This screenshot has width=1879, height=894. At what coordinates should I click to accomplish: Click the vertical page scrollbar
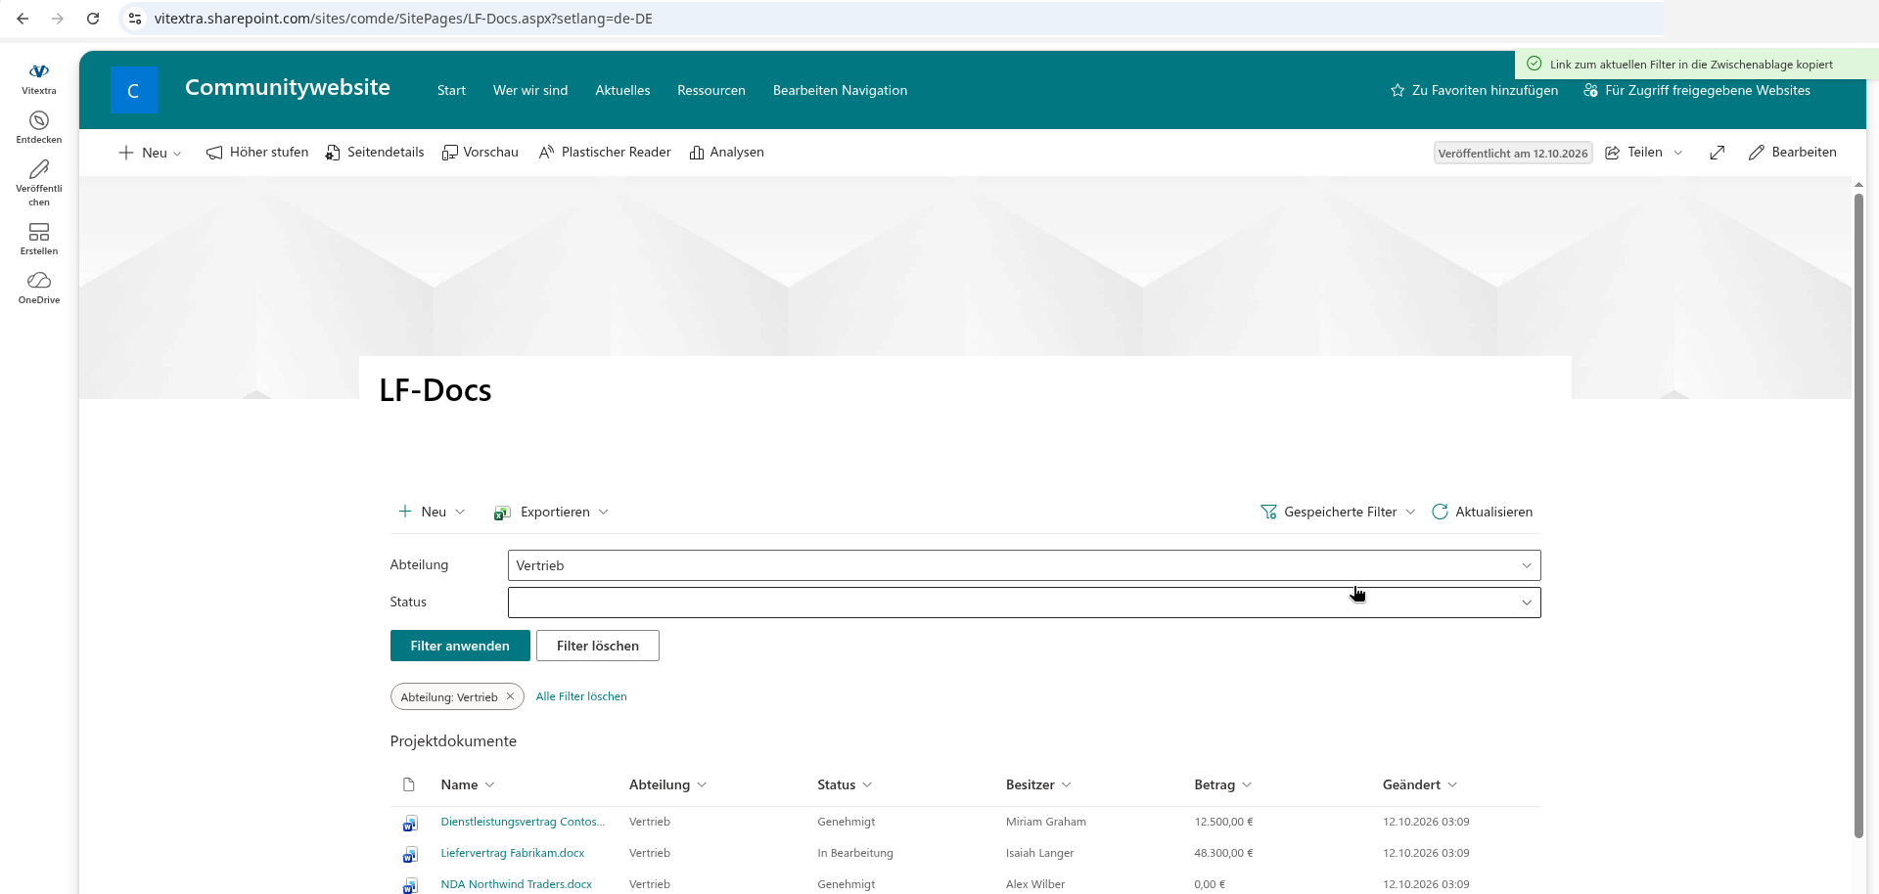pyautogui.click(x=1858, y=516)
